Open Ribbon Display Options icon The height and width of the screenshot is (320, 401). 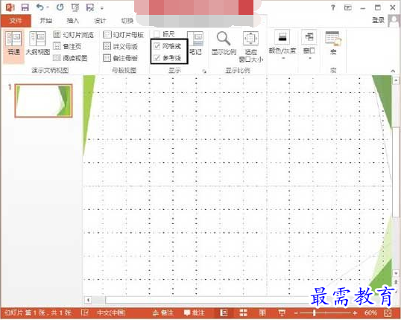pos(348,7)
